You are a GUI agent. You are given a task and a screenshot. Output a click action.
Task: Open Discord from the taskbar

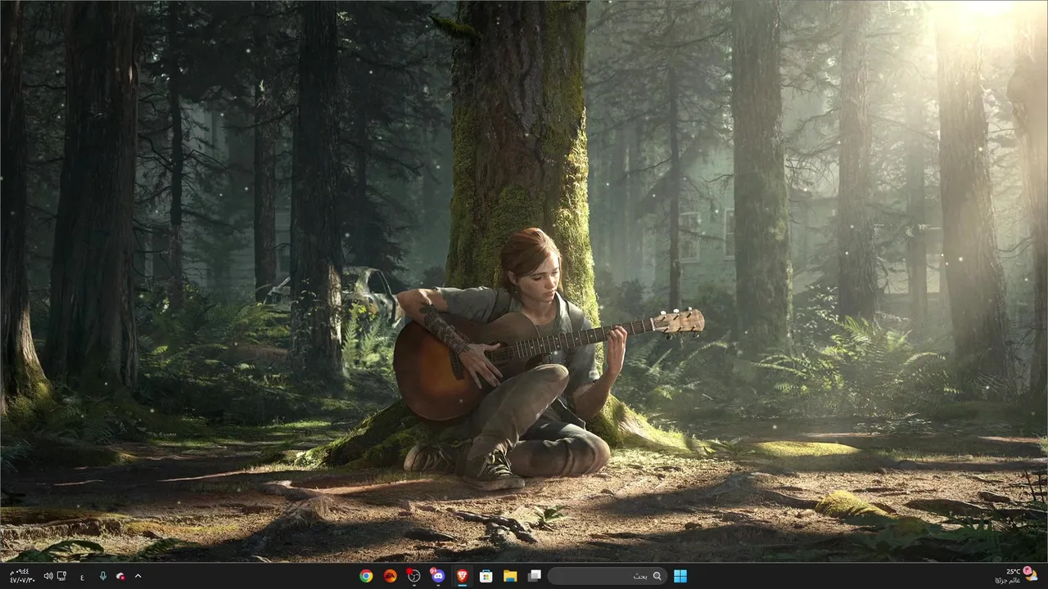[x=437, y=576]
